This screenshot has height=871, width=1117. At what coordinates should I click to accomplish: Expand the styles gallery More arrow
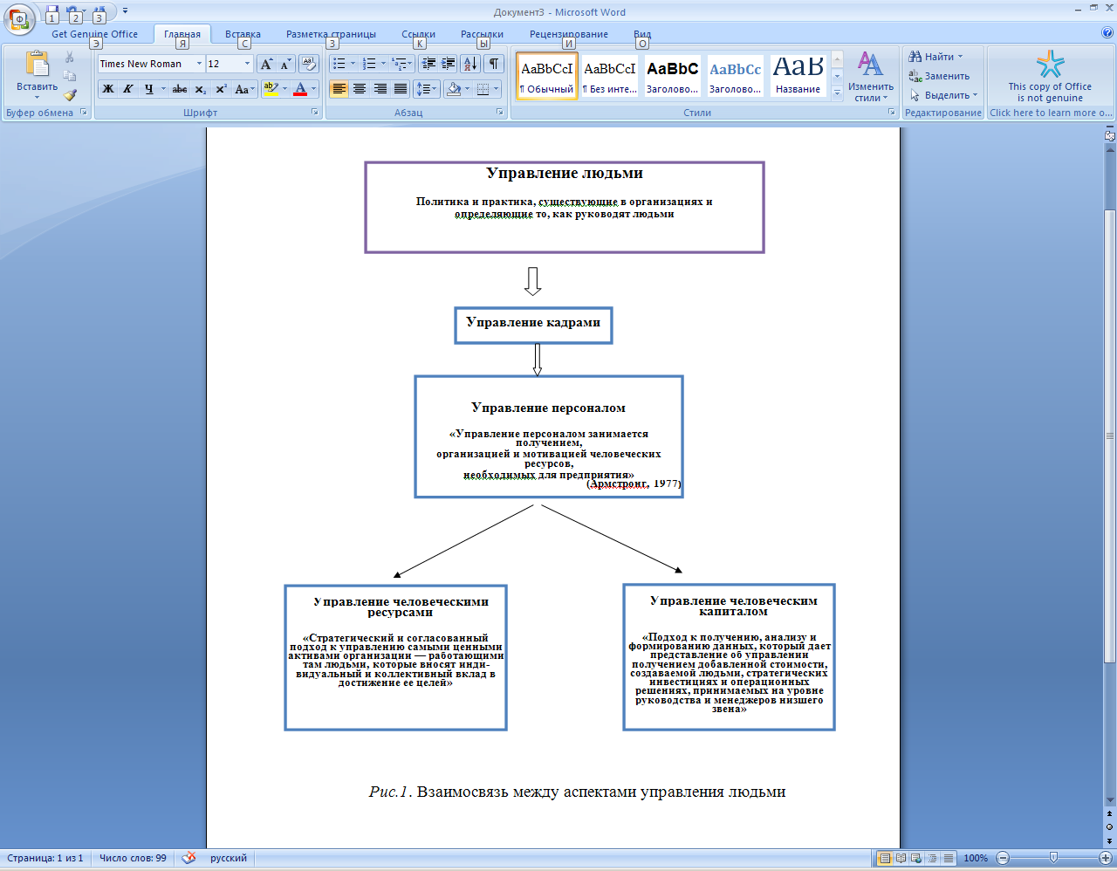[837, 93]
